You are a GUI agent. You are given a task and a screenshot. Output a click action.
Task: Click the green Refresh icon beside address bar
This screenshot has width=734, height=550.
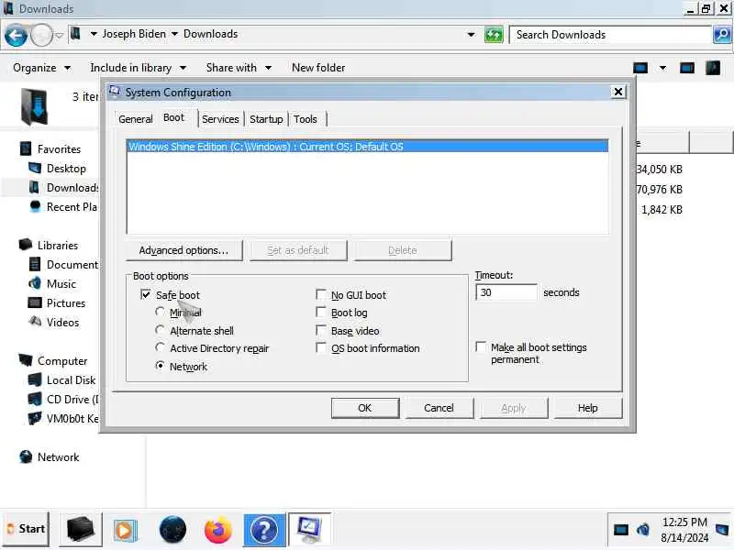coord(493,35)
